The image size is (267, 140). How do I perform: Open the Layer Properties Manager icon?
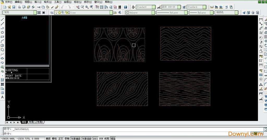point(52,13)
